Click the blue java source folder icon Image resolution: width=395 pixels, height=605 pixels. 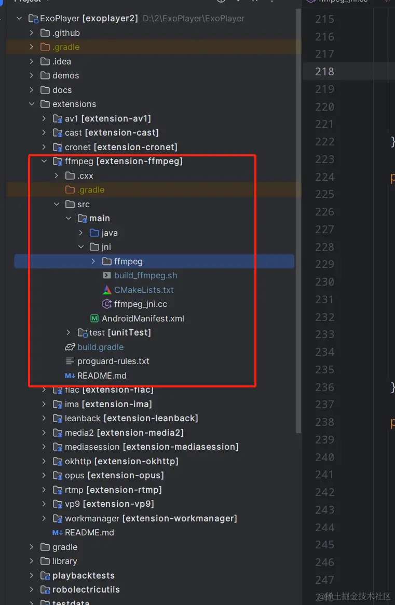(x=94, y=233)
